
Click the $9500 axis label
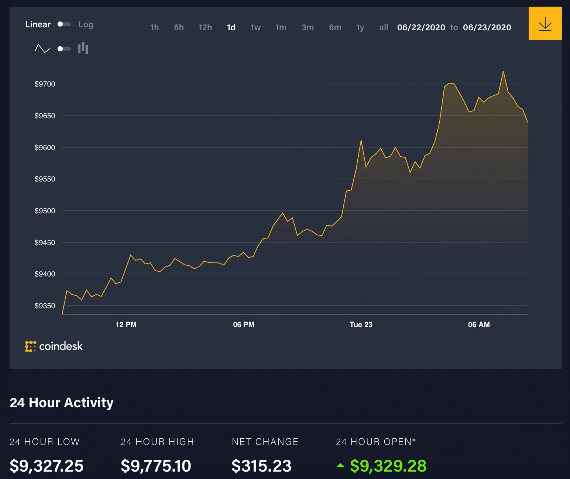pos(45,211)
